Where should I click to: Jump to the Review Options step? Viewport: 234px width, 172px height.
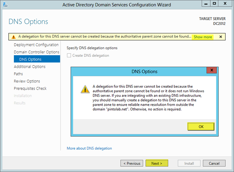pyautogui.click(x=27, y=81)
